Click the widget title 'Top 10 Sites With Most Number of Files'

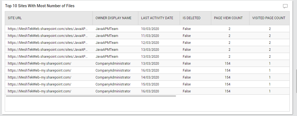[x=40, y=6]
